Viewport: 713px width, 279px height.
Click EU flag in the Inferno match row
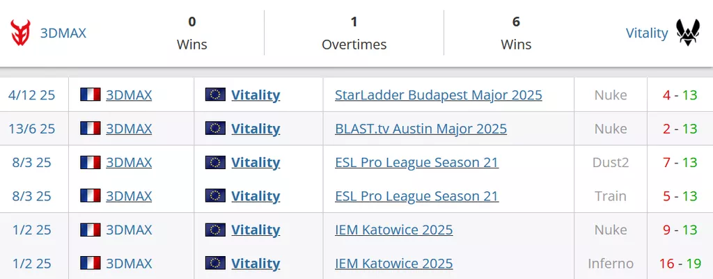(x=215, y=264)
